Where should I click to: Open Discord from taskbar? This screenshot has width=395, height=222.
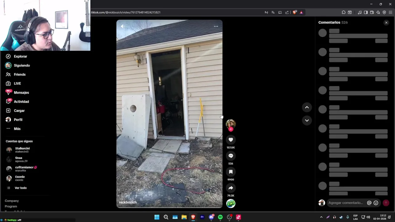click(211, 217)
